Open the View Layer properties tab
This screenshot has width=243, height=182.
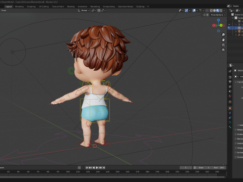(x=230, y=86)
